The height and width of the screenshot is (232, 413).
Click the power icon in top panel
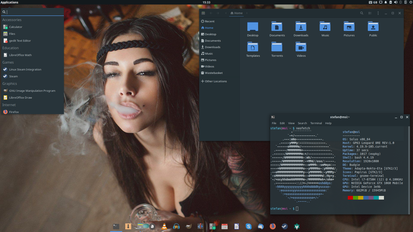pyautogui.click(x=410, y=2)
